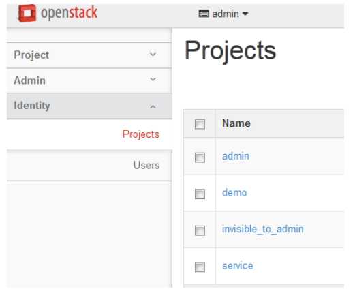Sort by the Name column header

pos(236,123)
